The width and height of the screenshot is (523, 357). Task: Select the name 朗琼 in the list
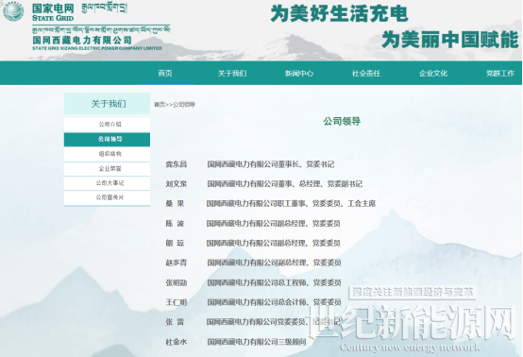tap(175, 244)
